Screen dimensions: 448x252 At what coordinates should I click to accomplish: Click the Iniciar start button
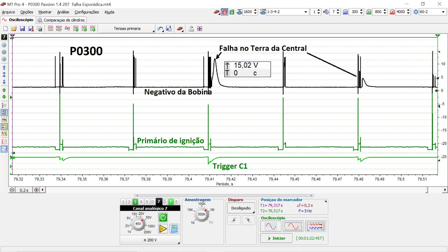click(276, 238)
